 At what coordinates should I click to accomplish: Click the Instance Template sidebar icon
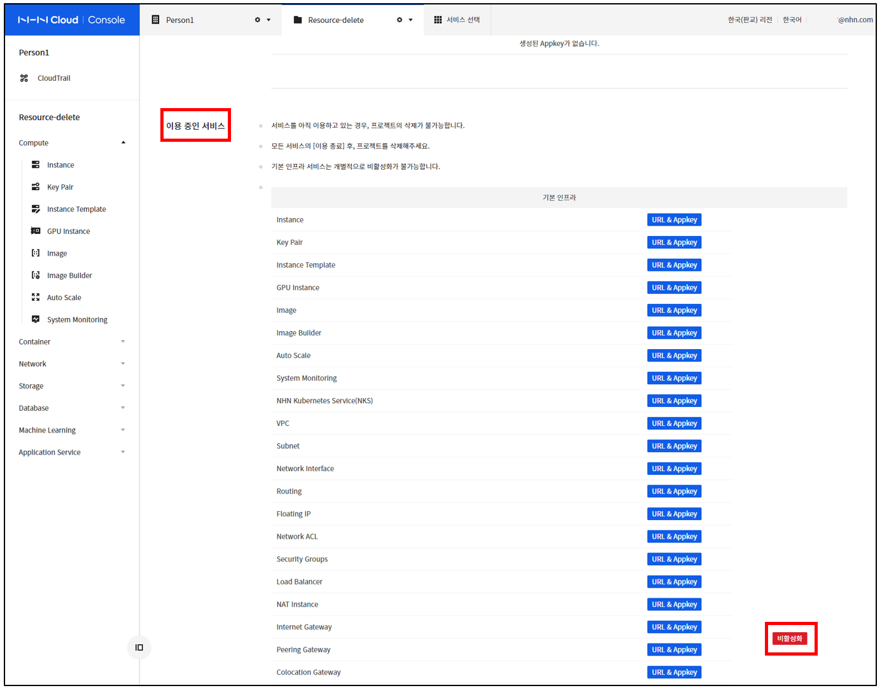click(x=36, y=209)
